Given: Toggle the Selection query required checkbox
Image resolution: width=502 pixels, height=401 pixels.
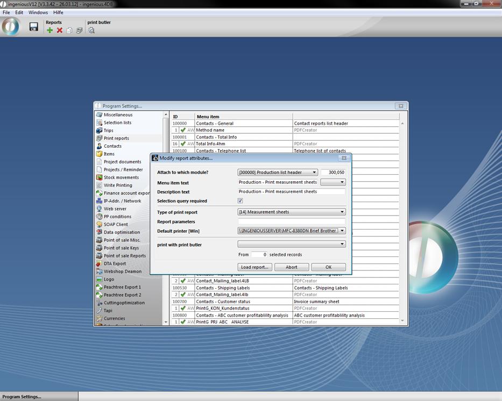Looking at the screenshot, I should tap(241, 201).
